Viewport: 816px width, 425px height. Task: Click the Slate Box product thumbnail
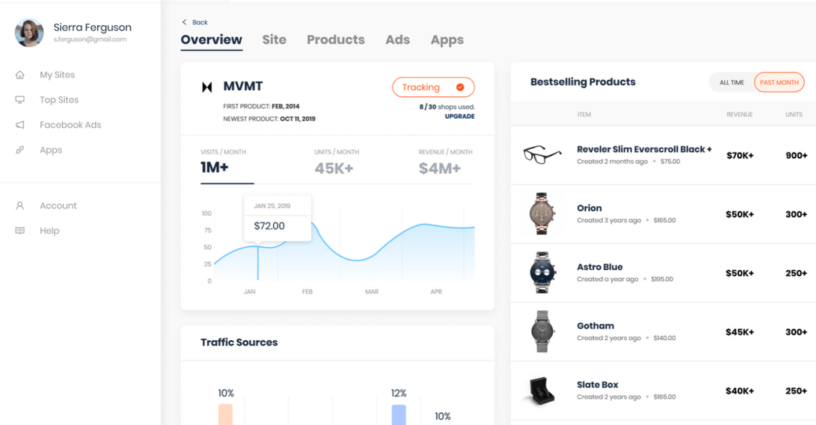(x=542, y=390)
